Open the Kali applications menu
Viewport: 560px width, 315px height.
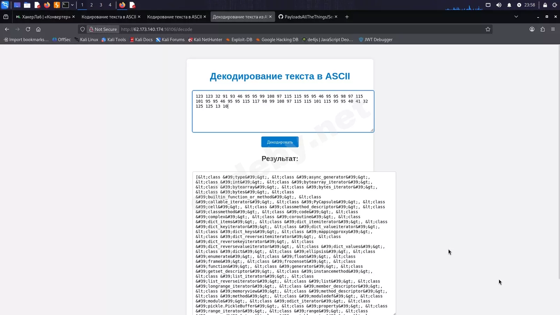(5, 5)
